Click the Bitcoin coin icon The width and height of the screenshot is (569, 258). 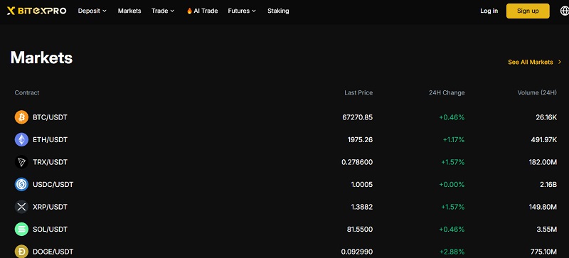[x=21, y=117]
